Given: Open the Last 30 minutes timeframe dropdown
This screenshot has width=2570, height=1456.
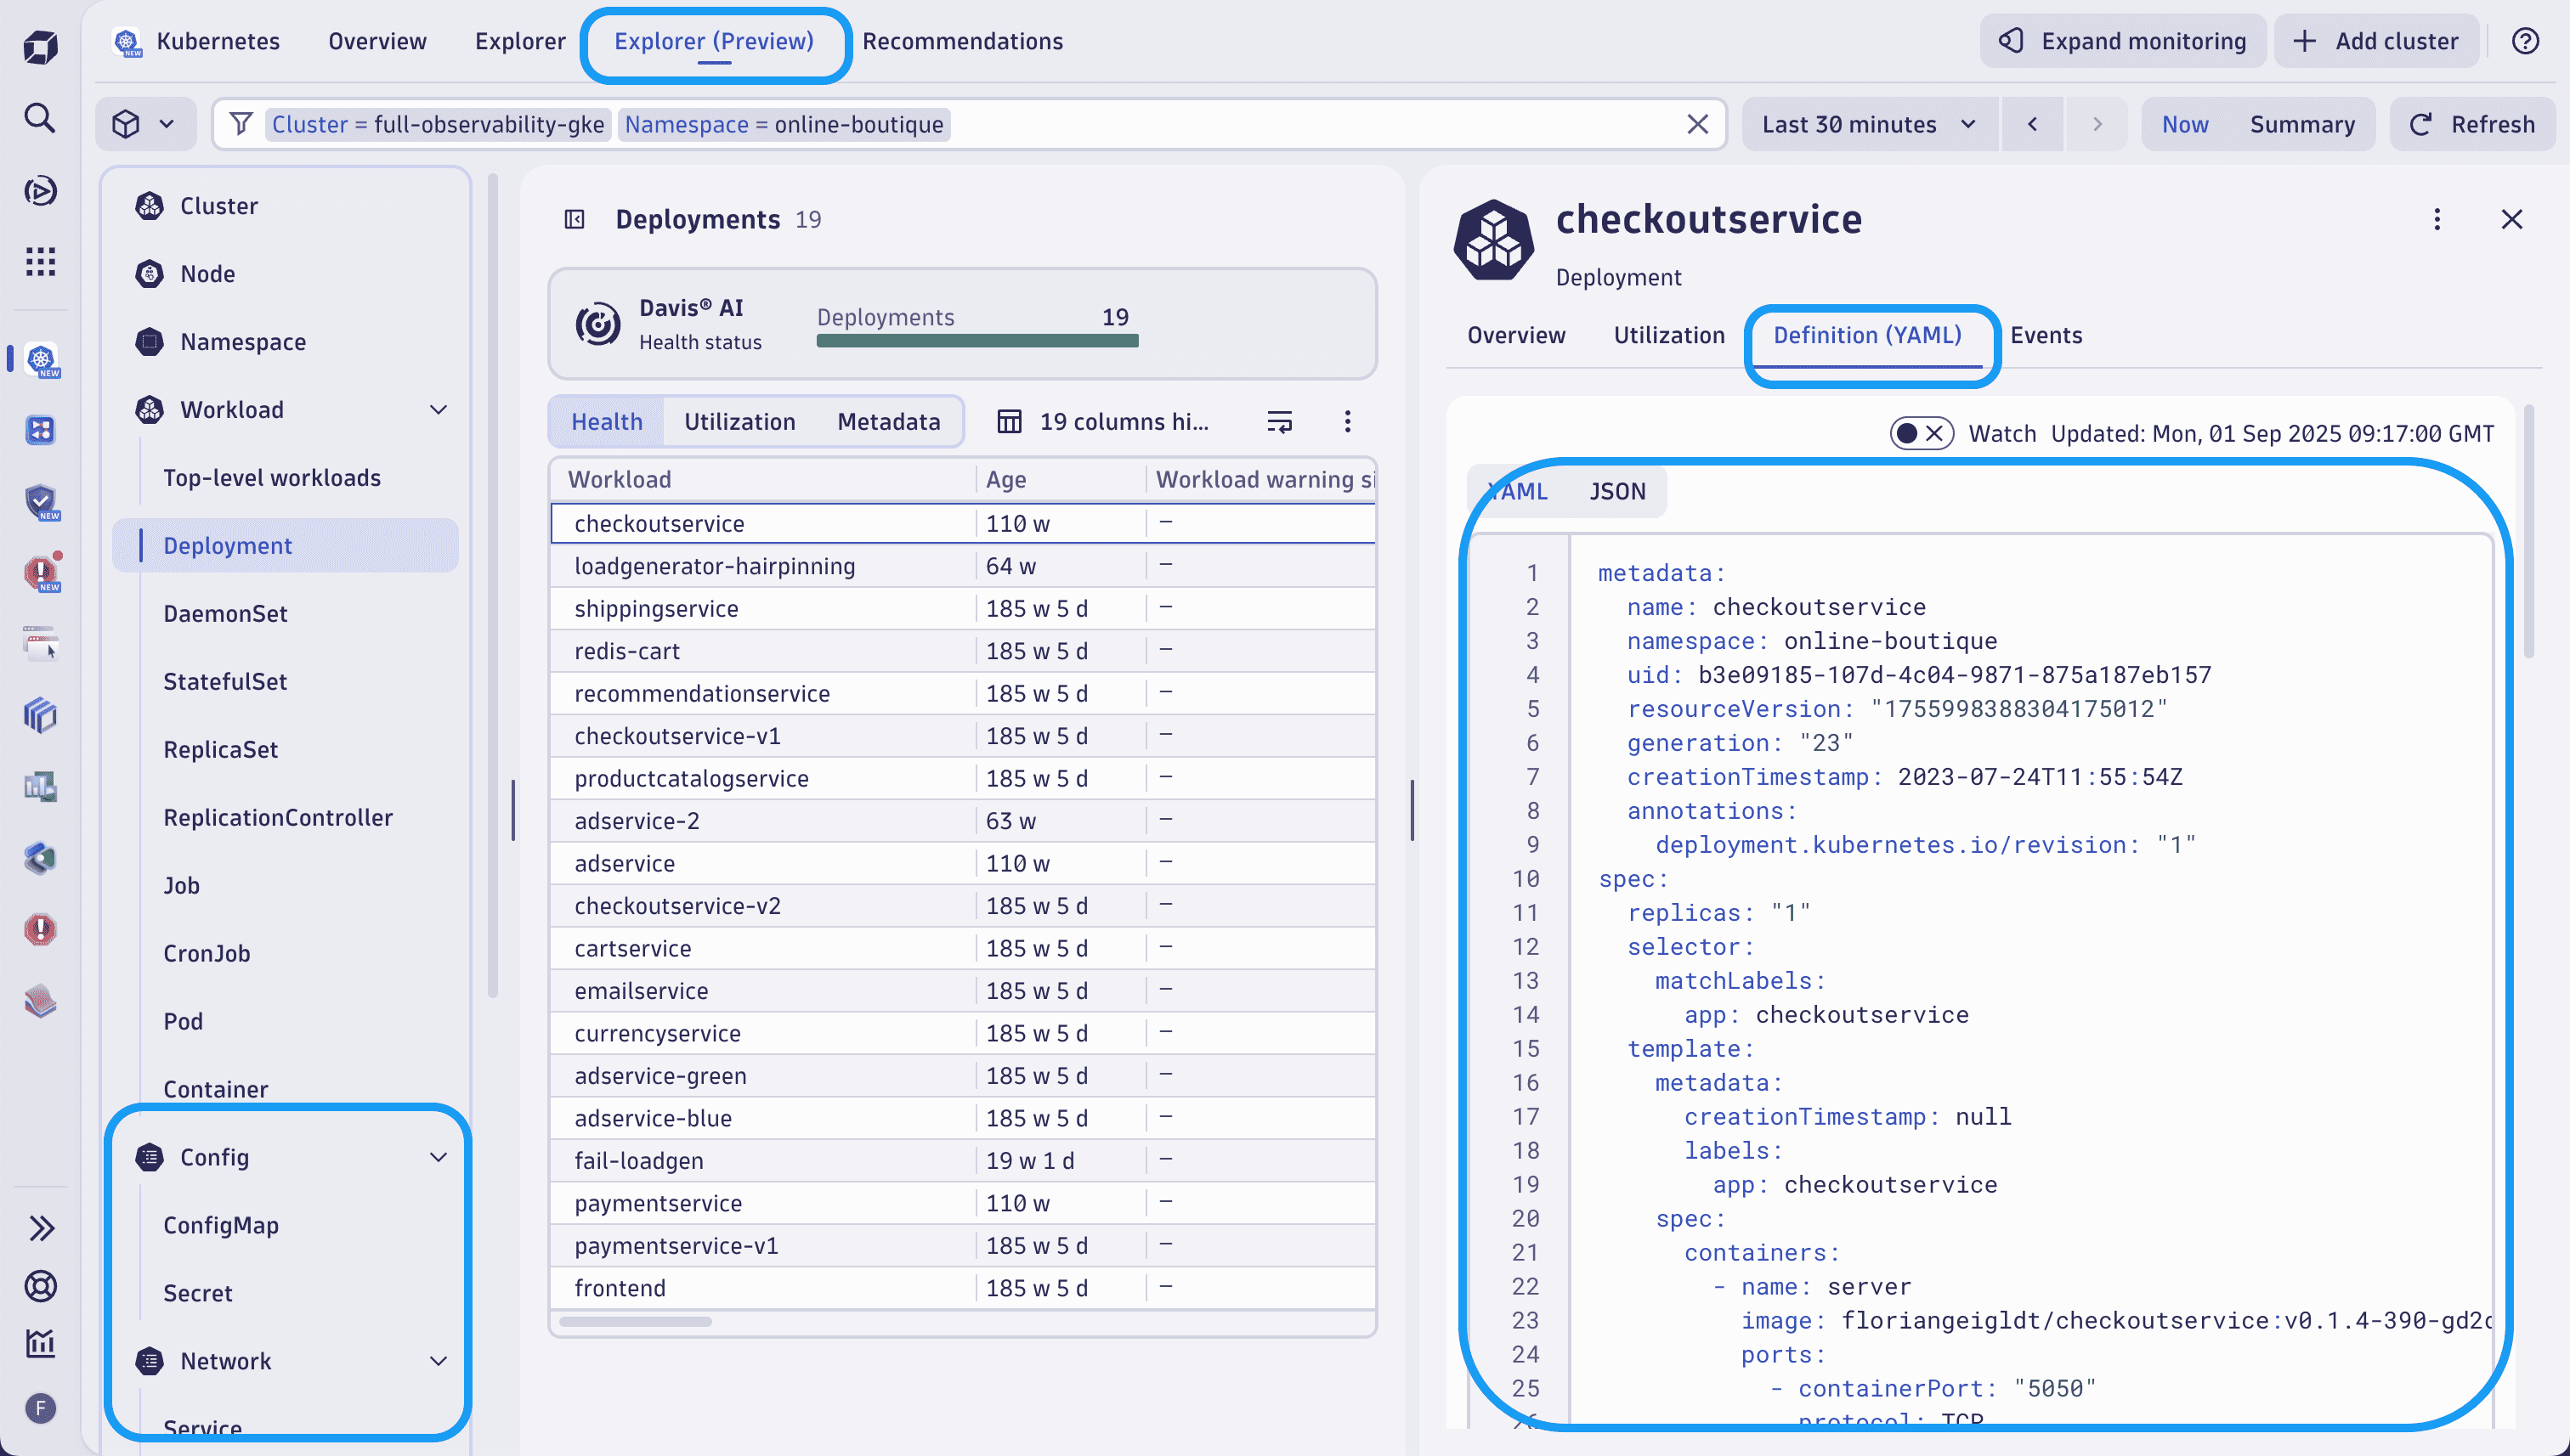Looking at the screenshot, I should pos(1869,124).
